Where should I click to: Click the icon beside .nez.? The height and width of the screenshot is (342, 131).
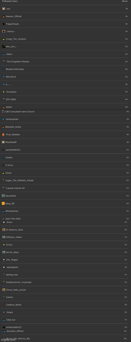(3, 9)
